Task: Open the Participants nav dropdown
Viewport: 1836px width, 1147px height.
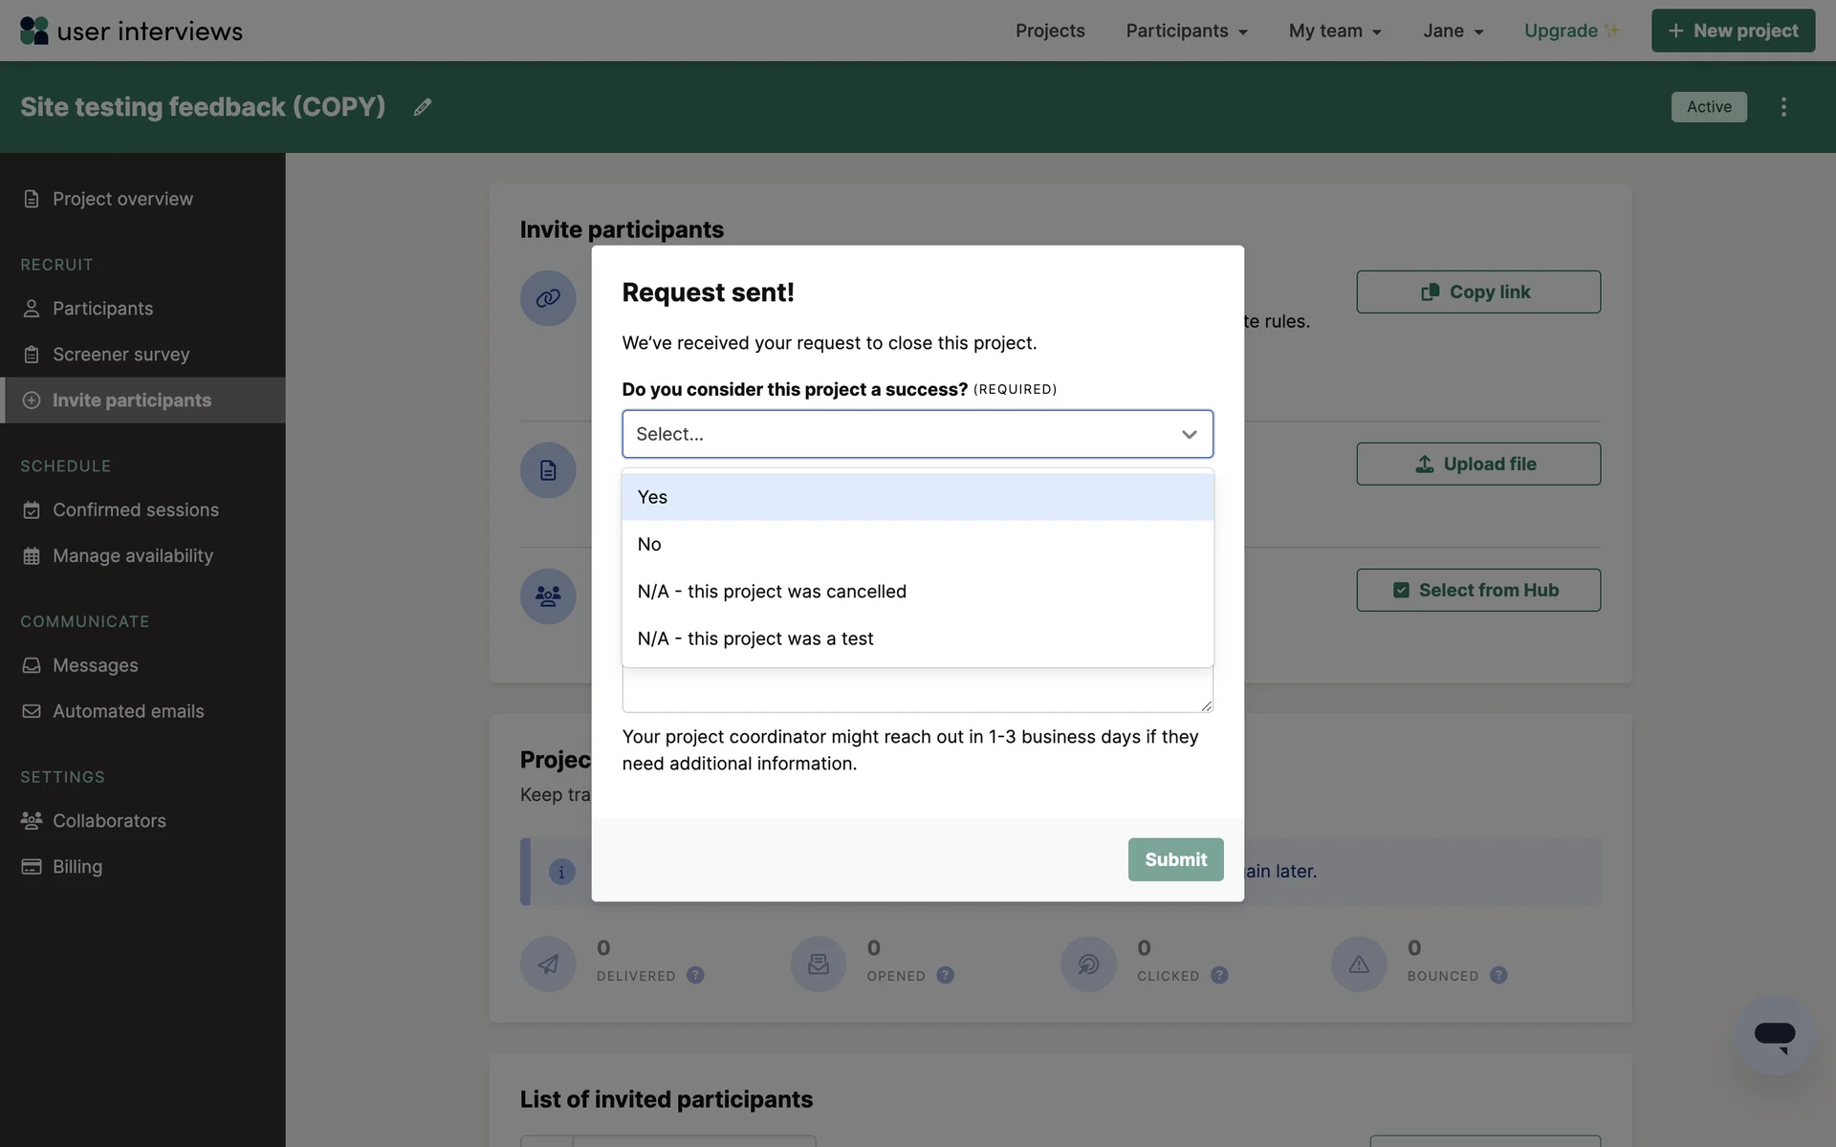Action: coord(1186,31)
